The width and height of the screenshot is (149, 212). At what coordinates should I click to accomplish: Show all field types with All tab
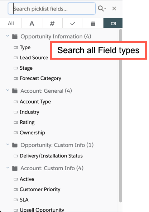pyautogui.click(x=11, y=23)
